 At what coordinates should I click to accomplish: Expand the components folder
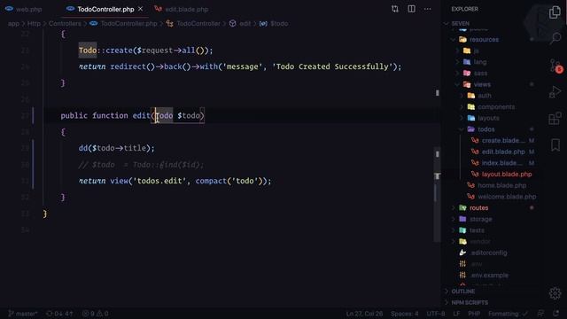pos(496,106)
